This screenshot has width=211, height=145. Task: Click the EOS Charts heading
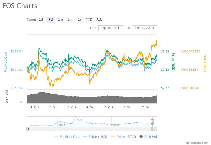coord(20,6)
